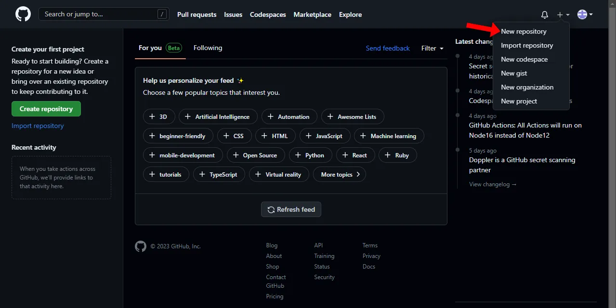Open the Docs footer link
This screenshot has height=308, width=616.
pos(369,267)
